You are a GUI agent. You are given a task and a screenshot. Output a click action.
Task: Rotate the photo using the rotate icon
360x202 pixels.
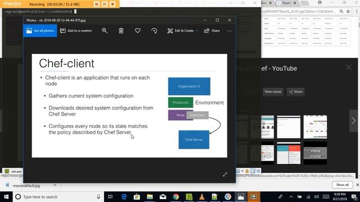pos(154,31)
